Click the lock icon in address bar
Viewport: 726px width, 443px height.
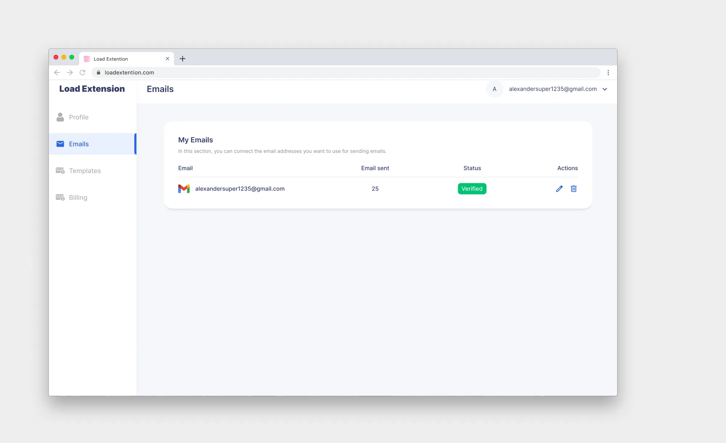click(98, 73)
